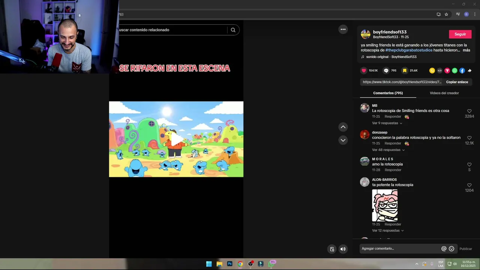Viewport: 480px width, 270px height.
Task: Open WhatsApp from the taskbar
Action: [x=271, y=264]
